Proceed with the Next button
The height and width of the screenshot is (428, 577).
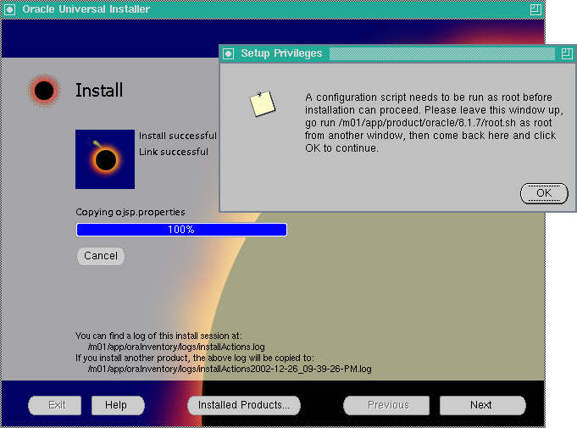[480, 405]
